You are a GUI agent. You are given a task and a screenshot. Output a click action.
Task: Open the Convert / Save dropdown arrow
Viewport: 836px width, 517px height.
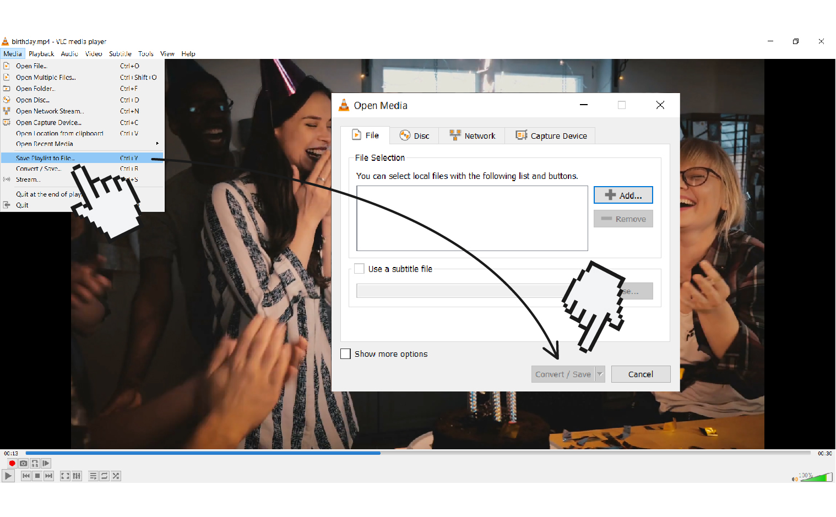[600, 374]
